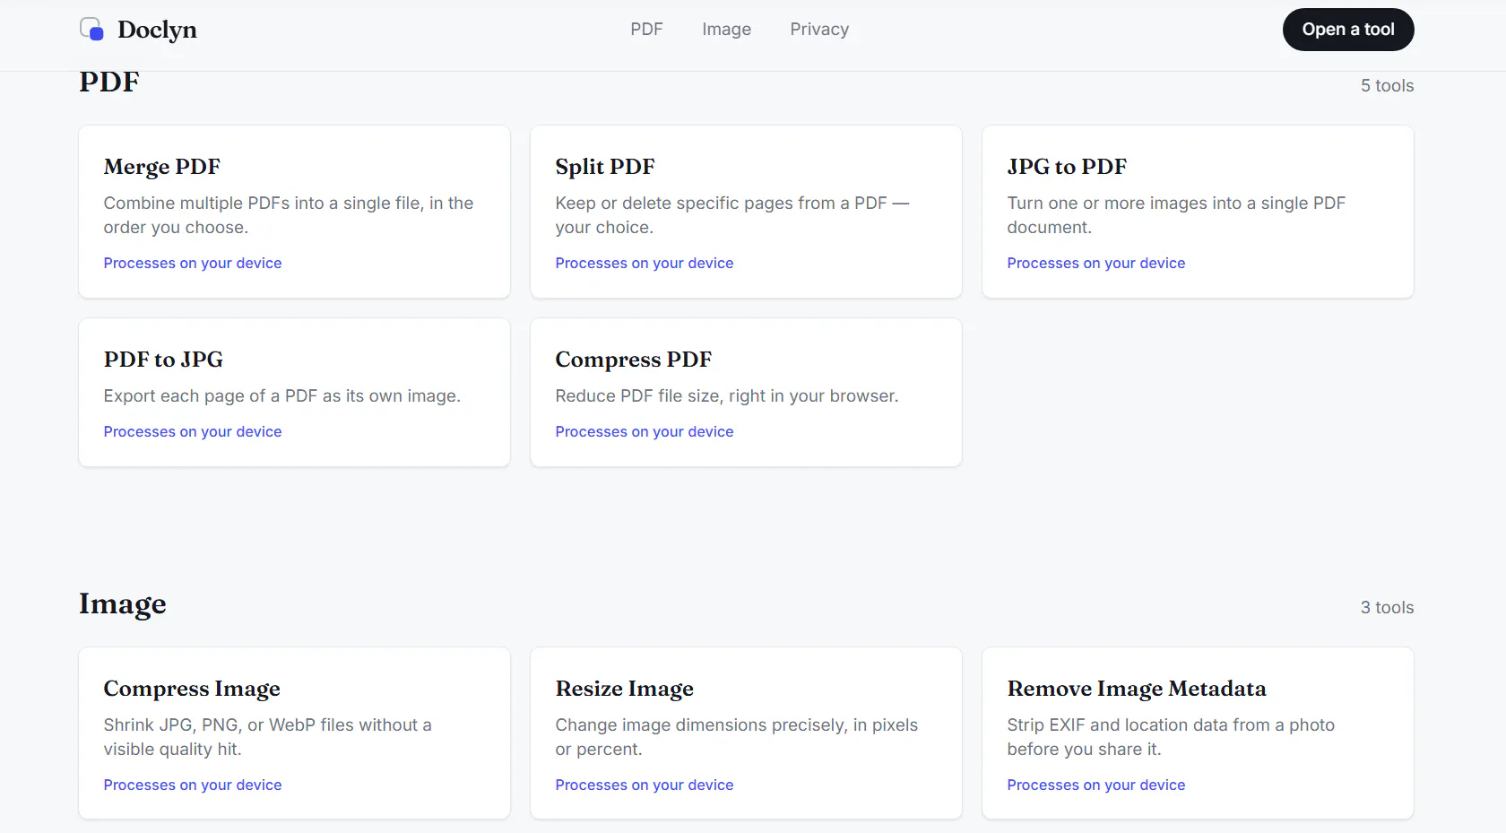This screenshot has height=833, width=1506.
Task: Open the Doclyn home wordmark
Action: click(x=157, y=30)
